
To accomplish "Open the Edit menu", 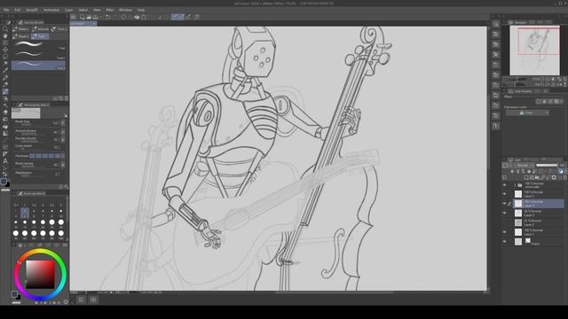I will 18,10.
